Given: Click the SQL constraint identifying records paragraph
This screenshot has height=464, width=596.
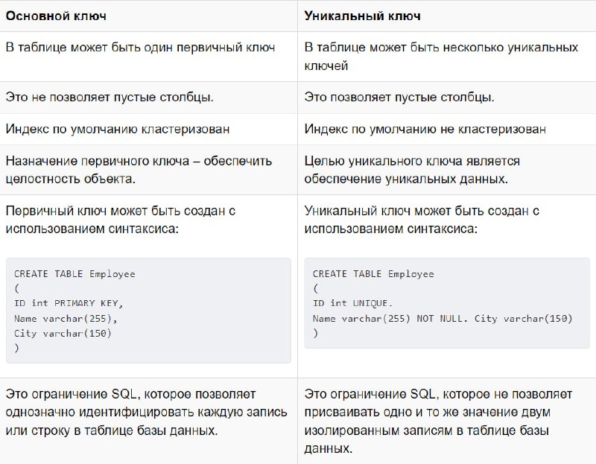Looking at the screenshot, I should coord(146,413).
